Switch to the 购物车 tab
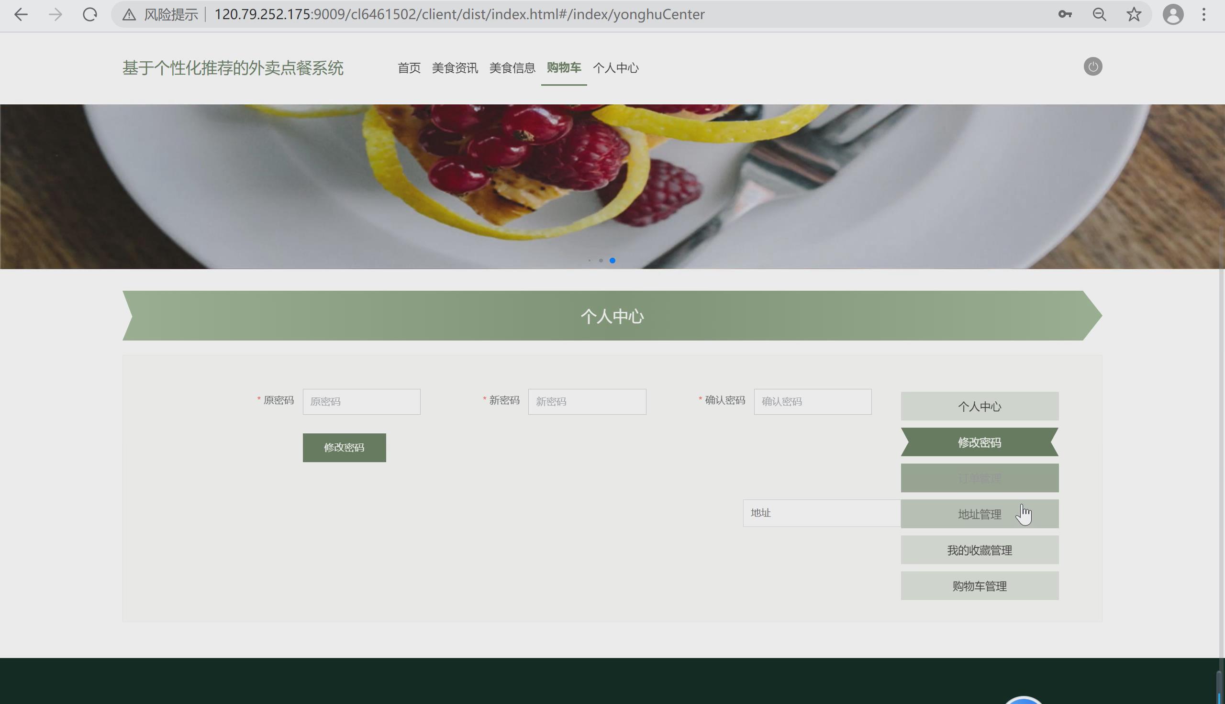 click(563, 68)
